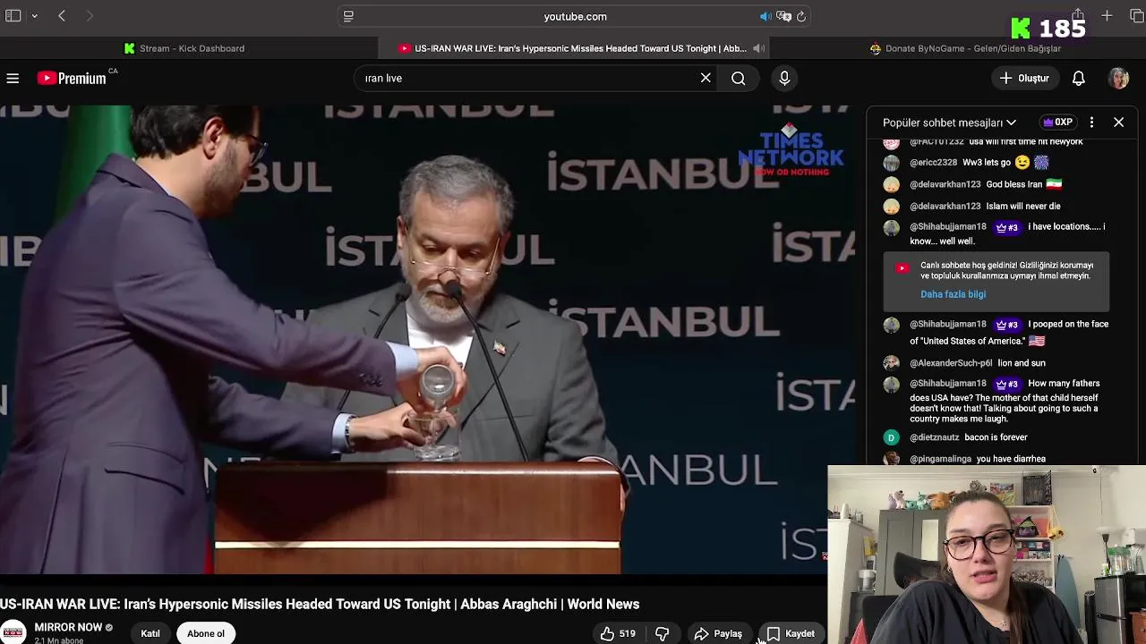Click the video title US-IRAN WAR LIVE
The image size is (1146, 644).
click(320, 604)
